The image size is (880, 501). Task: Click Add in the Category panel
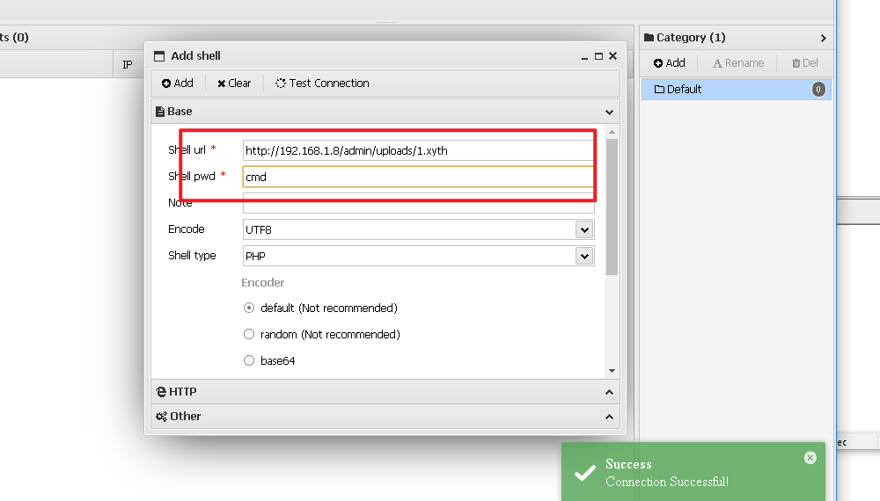(x=669, y=63)
